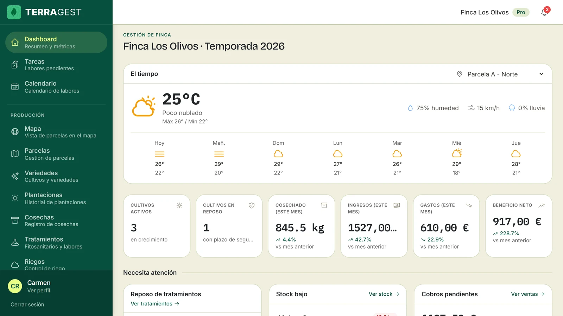Open Dashboard from sidebar menu
Image resolution: width=563 pixels, height=316 pixels.
pyautogui.click(x=56, y=42)
